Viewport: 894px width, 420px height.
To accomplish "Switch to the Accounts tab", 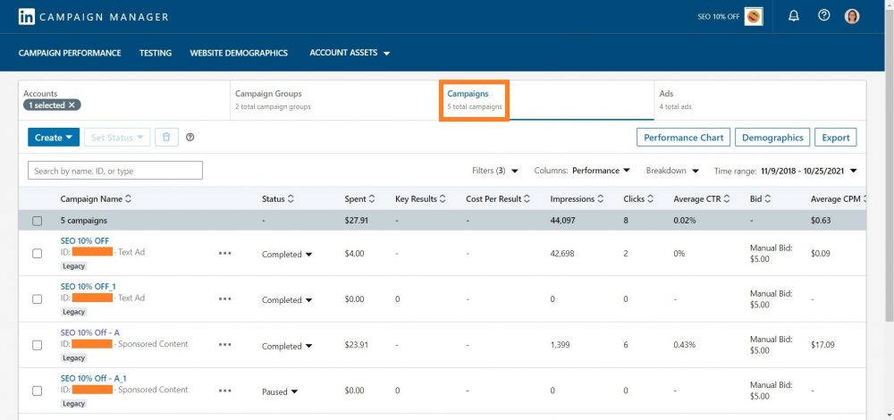I will pos(124,100).
